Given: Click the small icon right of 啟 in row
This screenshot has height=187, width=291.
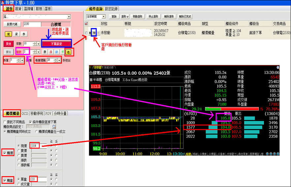Looking at the screenshot, I should pyautogui.click(x=98, y=33).
